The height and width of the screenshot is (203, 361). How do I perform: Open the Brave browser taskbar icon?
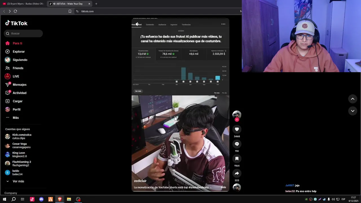point(60,199)
